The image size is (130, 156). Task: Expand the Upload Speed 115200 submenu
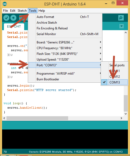pyautogui.click(x=65, y=60)
